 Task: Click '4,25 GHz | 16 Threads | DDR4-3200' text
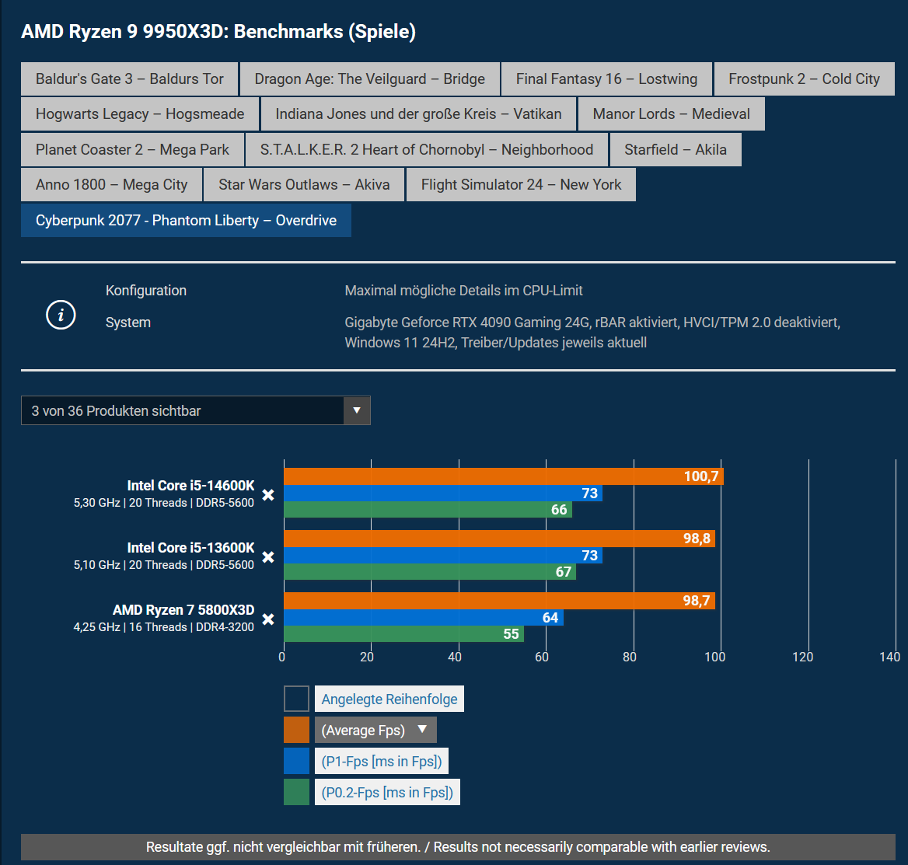pyautogui.click(x=164, y=628)
